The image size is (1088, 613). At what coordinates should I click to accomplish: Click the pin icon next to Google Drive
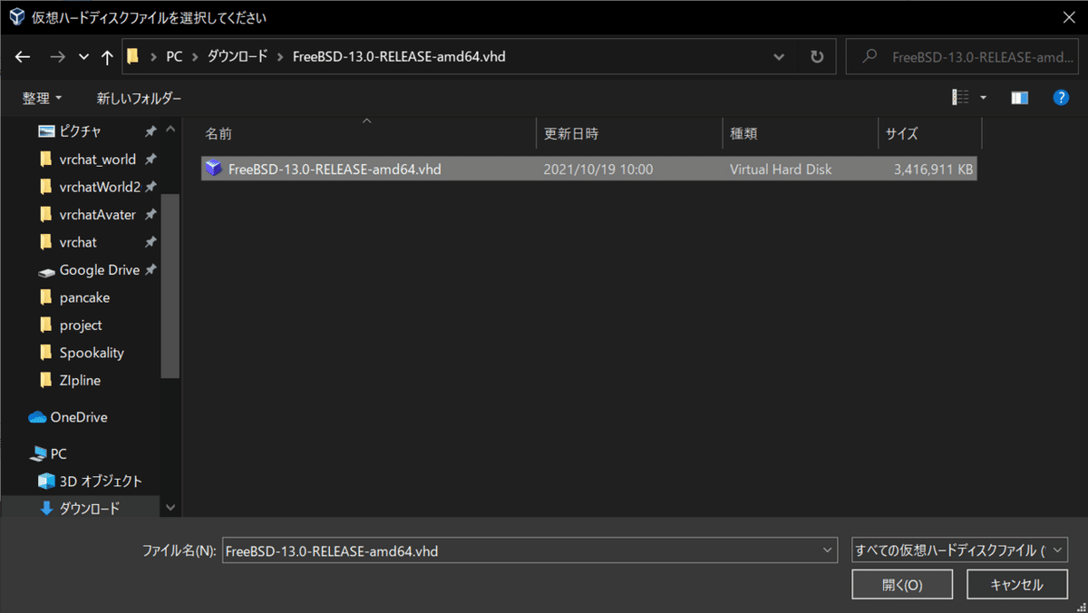pyautogui.click(x=151, y=270)
